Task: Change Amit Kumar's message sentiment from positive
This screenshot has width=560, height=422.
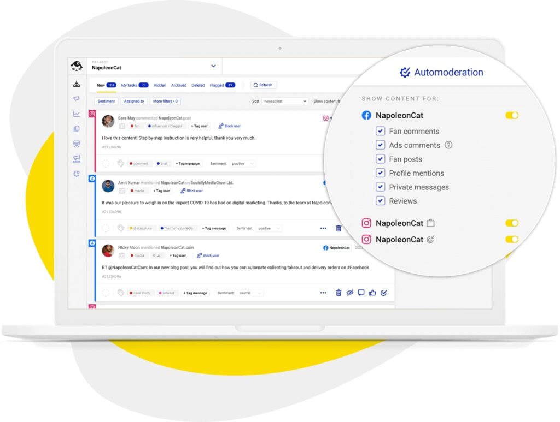Action: click(x=269, y=228)
